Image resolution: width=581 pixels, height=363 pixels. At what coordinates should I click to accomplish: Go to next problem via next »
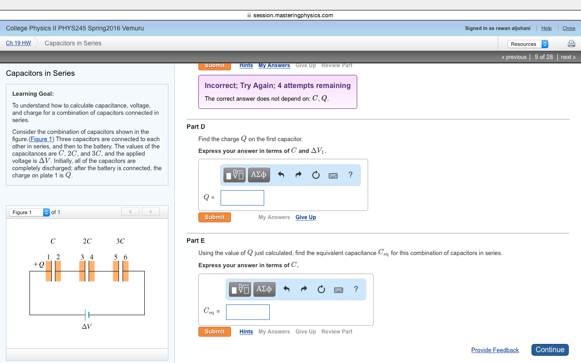pos(568,57)
